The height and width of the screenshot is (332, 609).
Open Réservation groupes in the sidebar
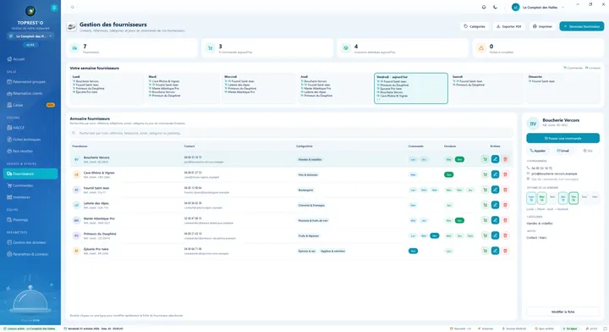(30, 81)
